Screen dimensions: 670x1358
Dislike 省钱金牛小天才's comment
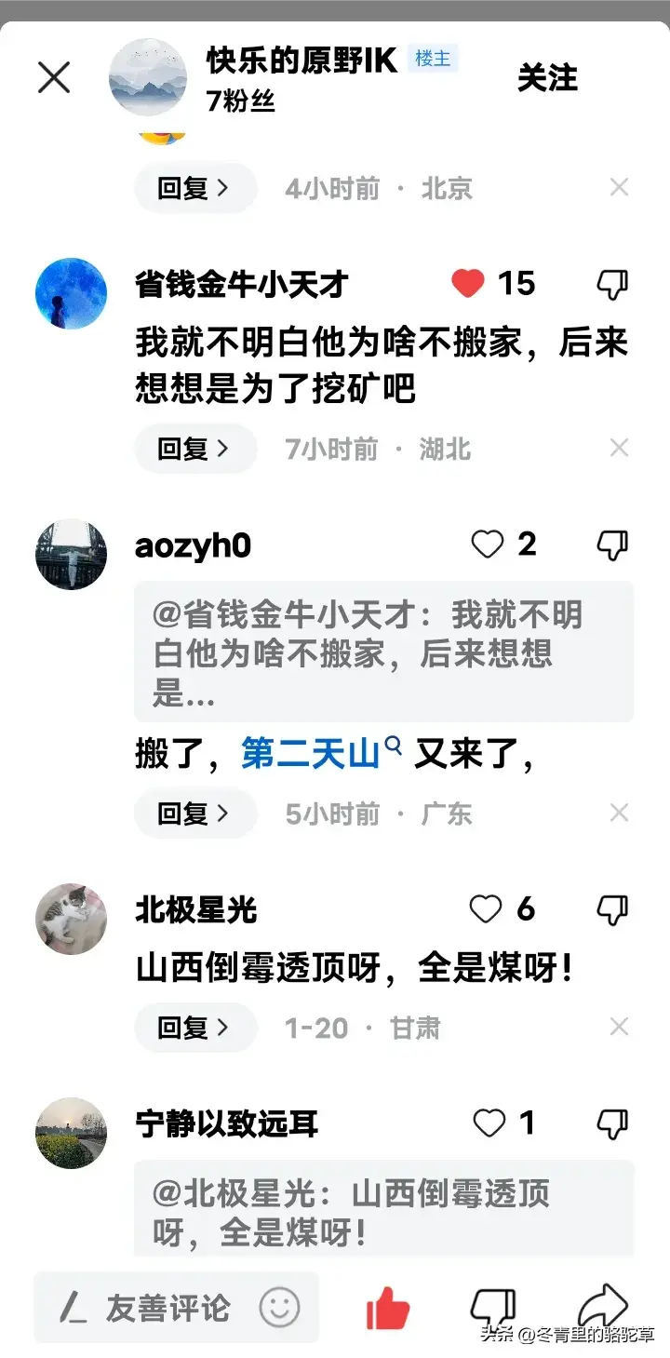pyautogui.click(x=612, y=285)
